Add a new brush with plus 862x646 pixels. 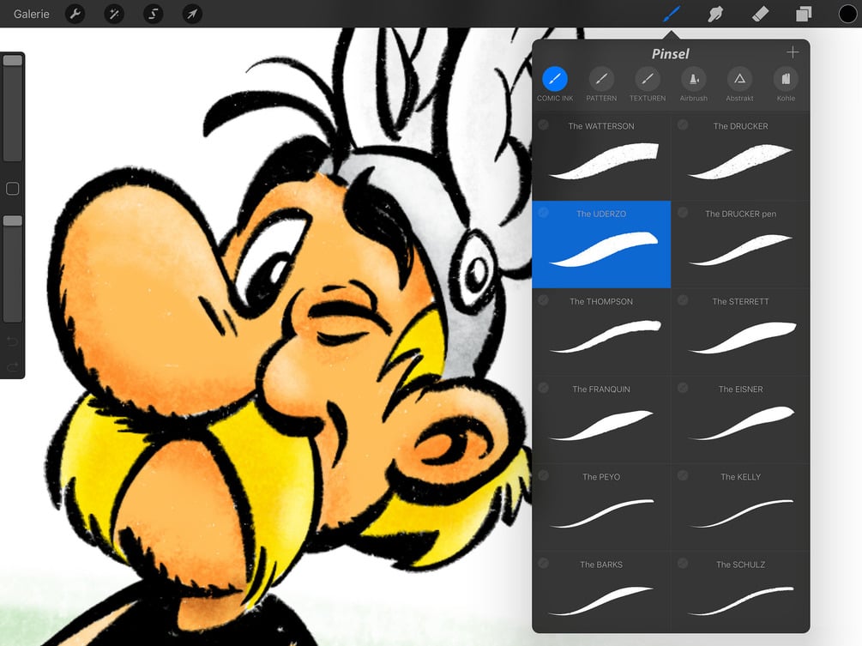[x=793, y=52]
